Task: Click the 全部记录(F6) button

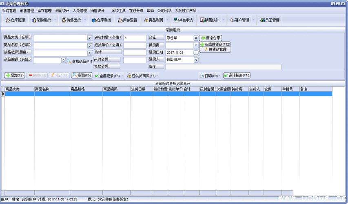Action: point(107,76)
